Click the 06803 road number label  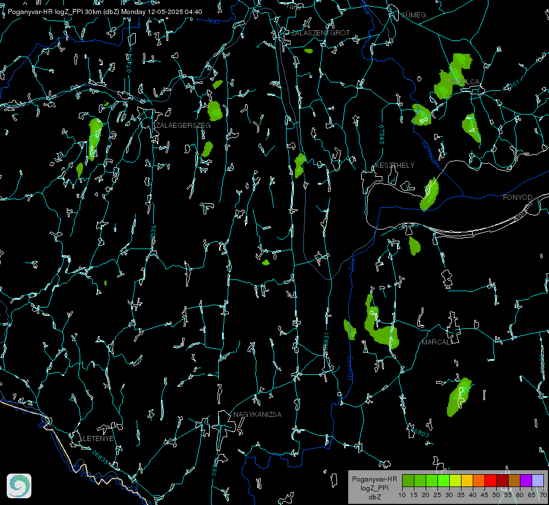tap(420, 431)
